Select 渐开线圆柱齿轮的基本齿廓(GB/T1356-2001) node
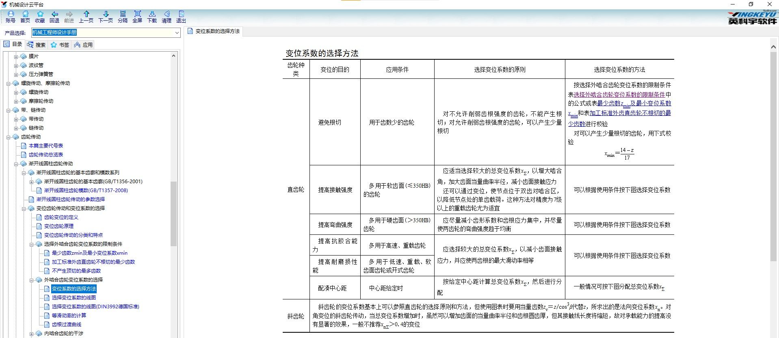Viewport: 779px width, 338px height. click(93, 182)
